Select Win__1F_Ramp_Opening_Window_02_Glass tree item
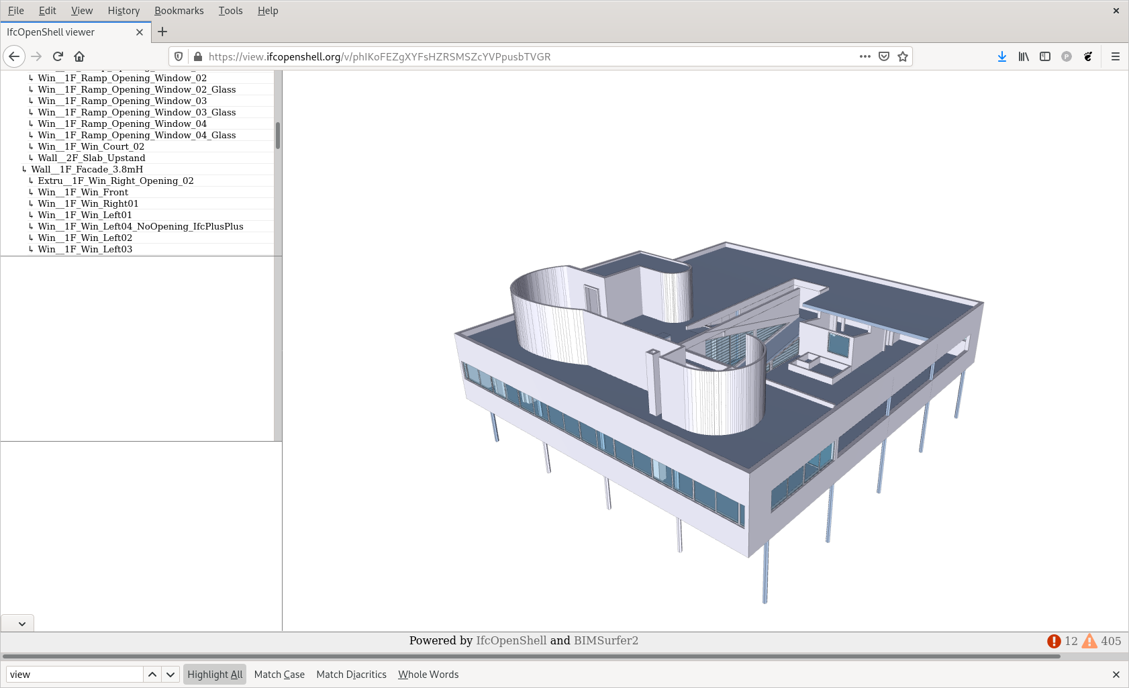Screen dimensions: 1129x688 [137, 89]
